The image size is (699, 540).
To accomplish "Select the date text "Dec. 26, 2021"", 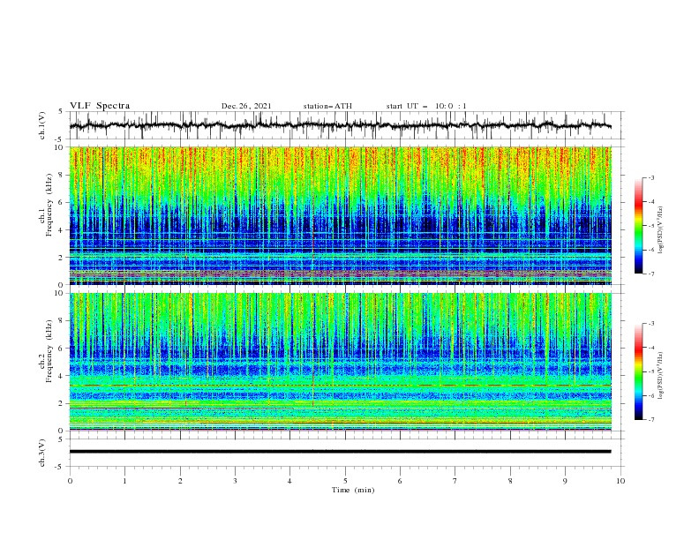I will pyautogui.click(x=246, y=106).
